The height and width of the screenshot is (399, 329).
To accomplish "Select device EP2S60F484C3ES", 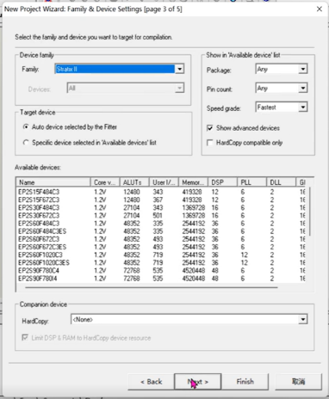I will coord(42,231).
